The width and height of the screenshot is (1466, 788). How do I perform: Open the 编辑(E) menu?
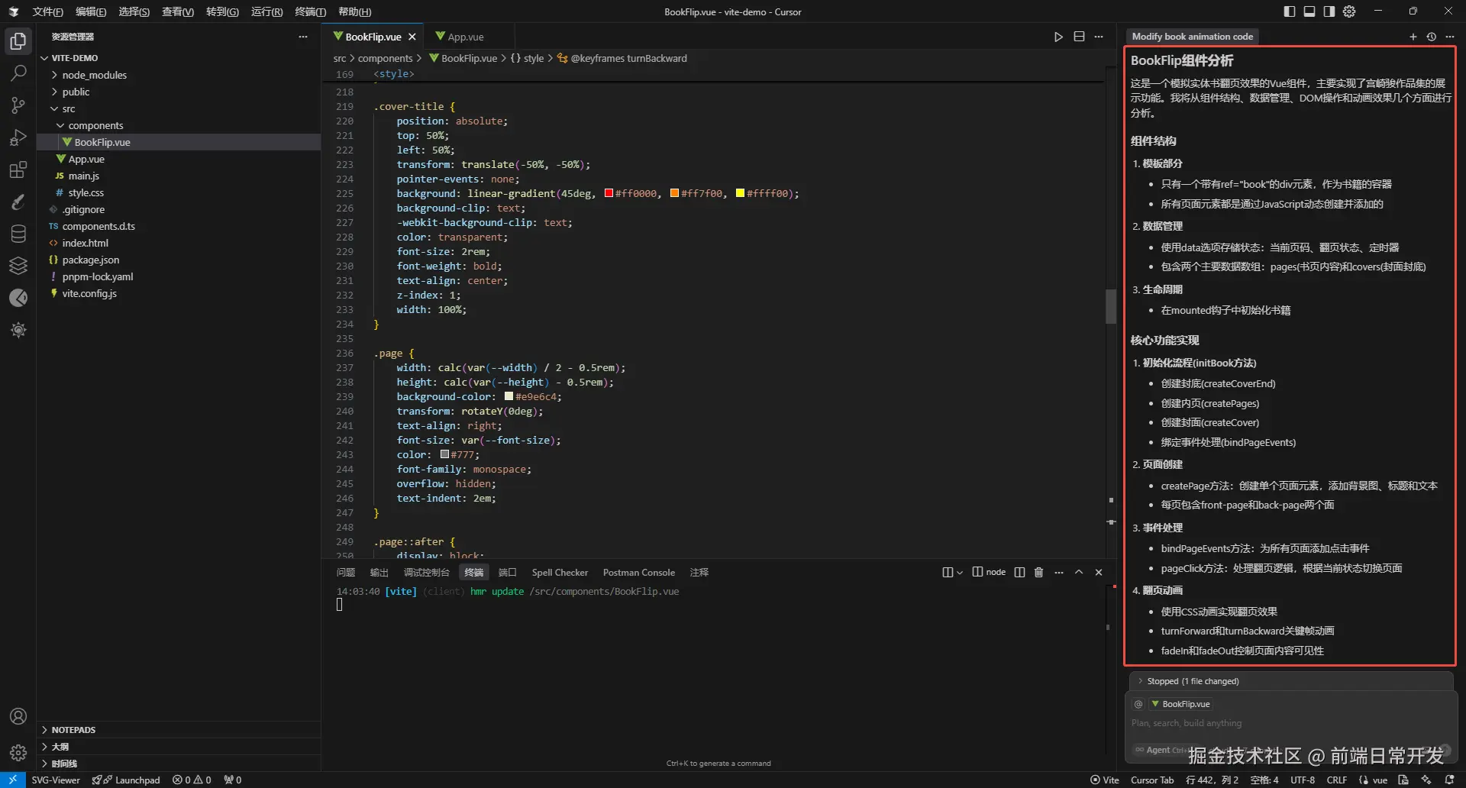pos(92,11)
